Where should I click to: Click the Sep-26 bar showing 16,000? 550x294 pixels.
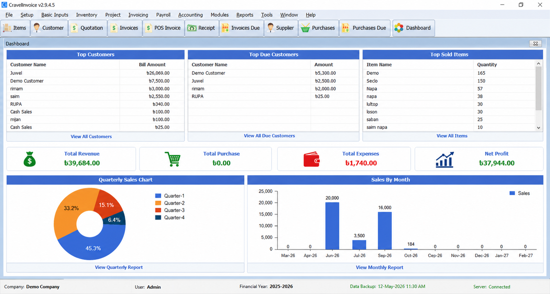tap(385, 231)
